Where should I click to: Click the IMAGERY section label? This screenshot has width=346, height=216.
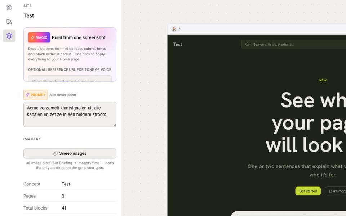[x=32, y=139]
